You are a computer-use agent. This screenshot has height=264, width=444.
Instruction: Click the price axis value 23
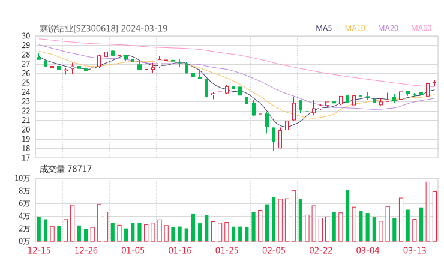pos(26,101)
